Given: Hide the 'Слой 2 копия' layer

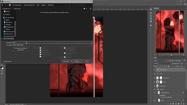Looking at the screenshot, I should tap(155, 78).
